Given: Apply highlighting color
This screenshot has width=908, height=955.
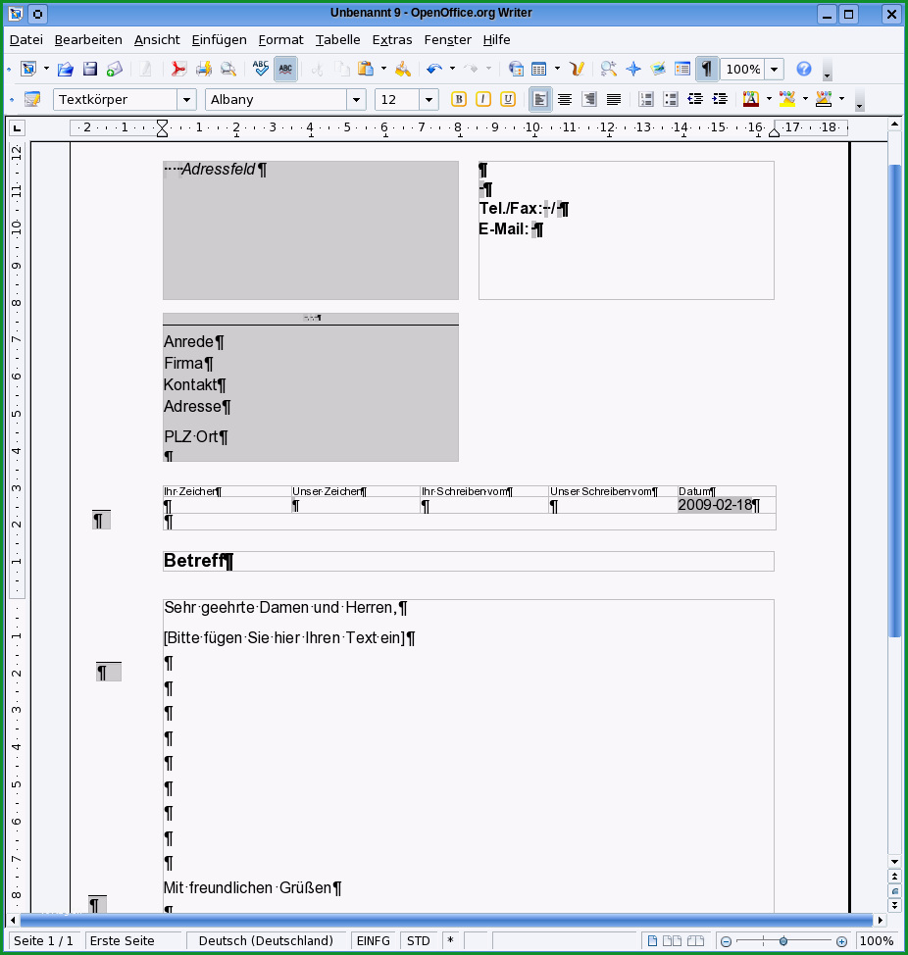Looking at the screenshot, I should click(787, 99).
